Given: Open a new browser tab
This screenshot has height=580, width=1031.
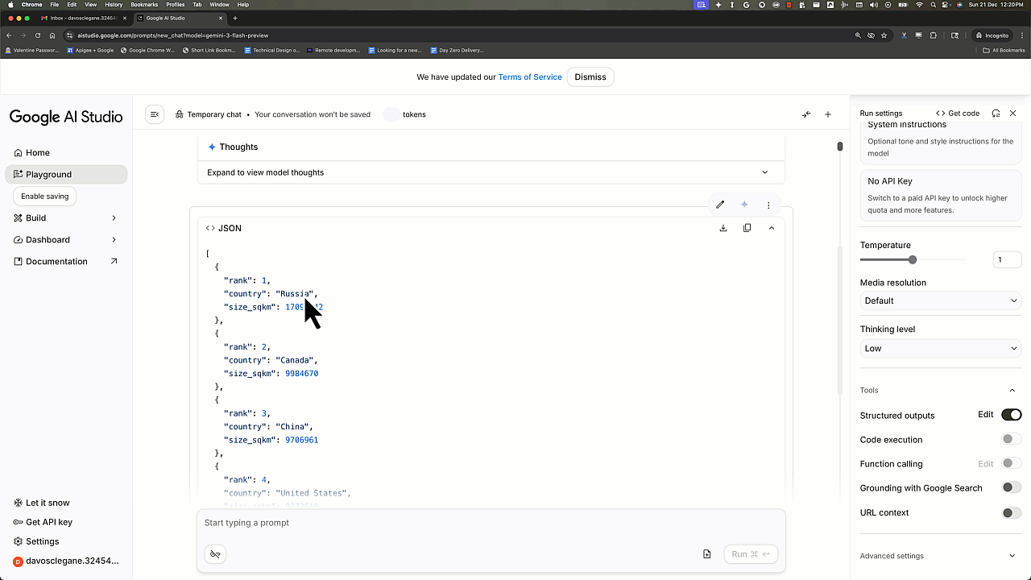Looking at the screenshot, I should 235,18.
